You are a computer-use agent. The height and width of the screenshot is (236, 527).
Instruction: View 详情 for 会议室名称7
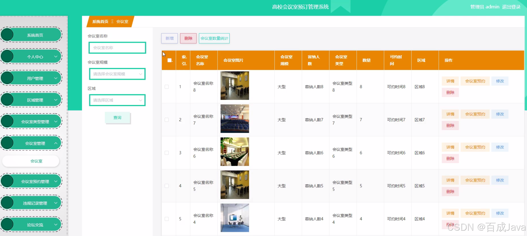pyautogui.click(x=450, y=114)
